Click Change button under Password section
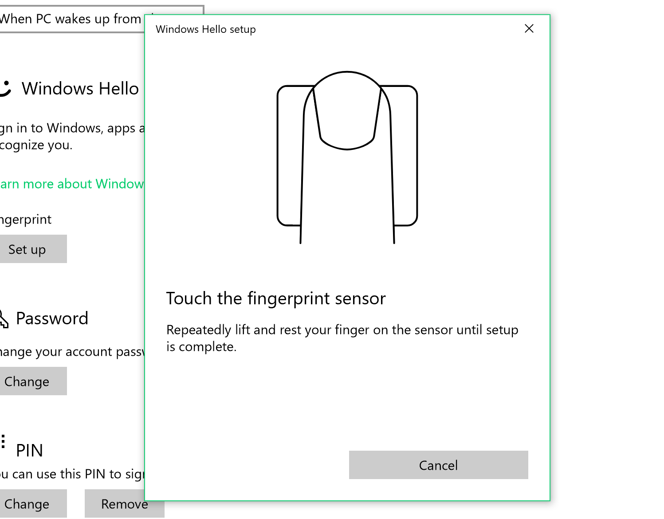This screenshot has width=664, height=519. 32,381
